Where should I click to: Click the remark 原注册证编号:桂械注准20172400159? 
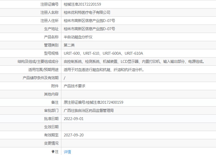[x=93, y=102]
